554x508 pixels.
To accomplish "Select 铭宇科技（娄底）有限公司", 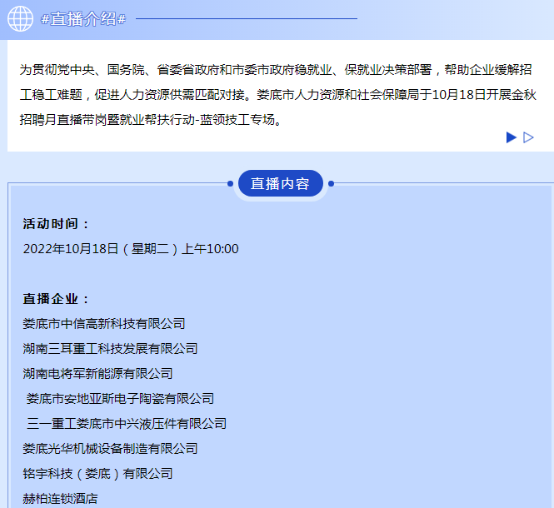I will (97, 474).
